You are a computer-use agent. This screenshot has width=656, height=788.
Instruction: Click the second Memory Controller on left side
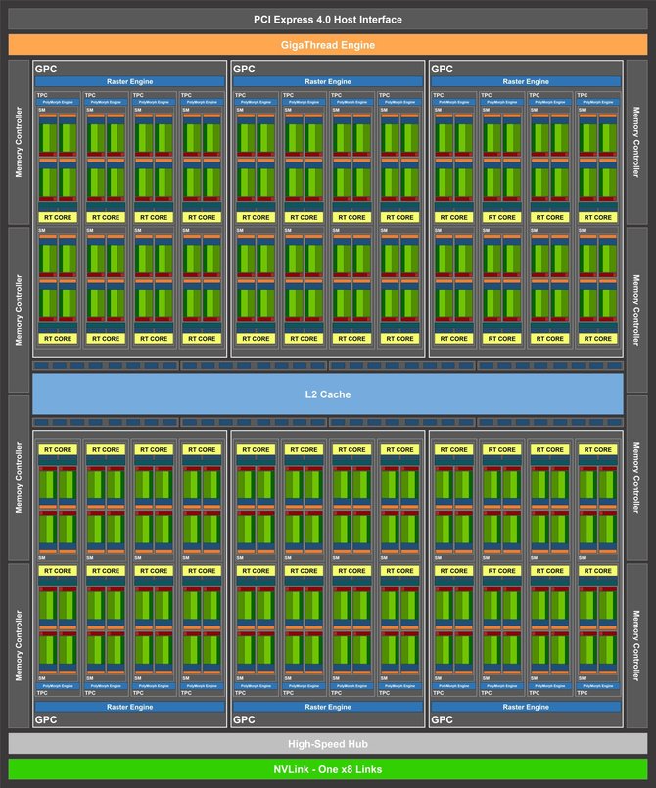(x=19, y=309)
